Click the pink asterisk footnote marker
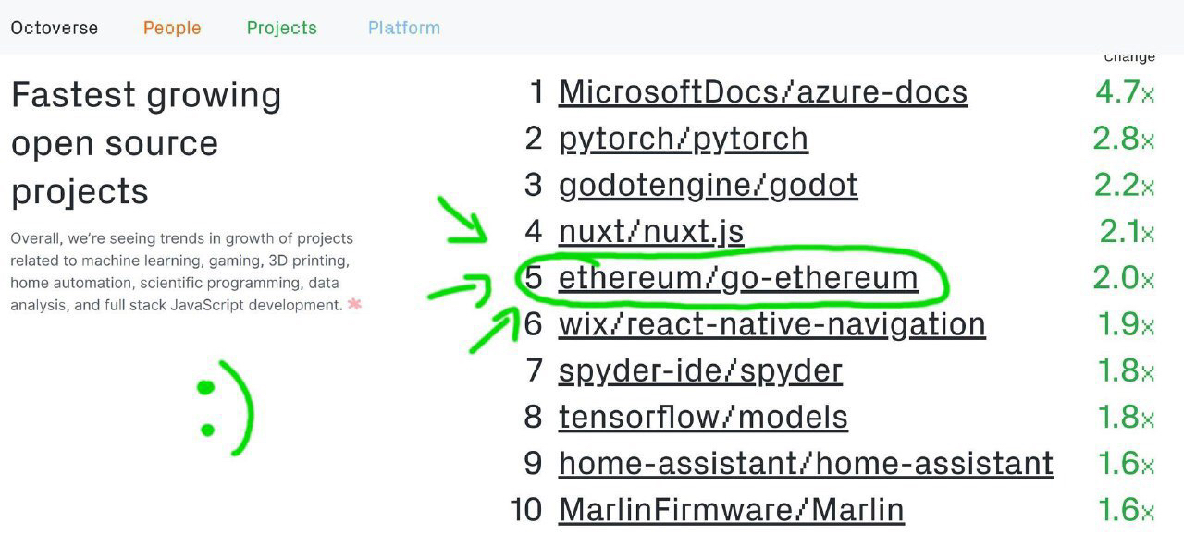Viewport: 1184px width, 534px height. click(354, 304)
